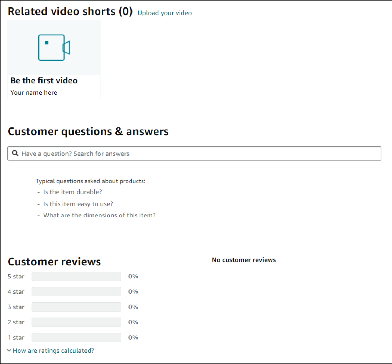The width and height of the screenshot is (392, 364).
Task: Click the 0% next to 5 star
Action: tap(133, 277)
